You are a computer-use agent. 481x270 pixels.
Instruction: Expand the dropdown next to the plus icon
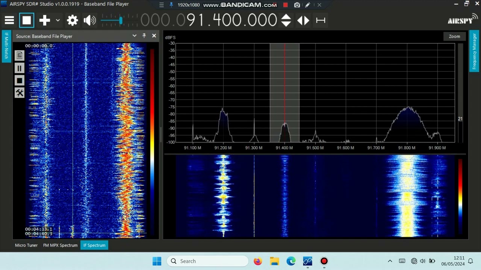57,20
